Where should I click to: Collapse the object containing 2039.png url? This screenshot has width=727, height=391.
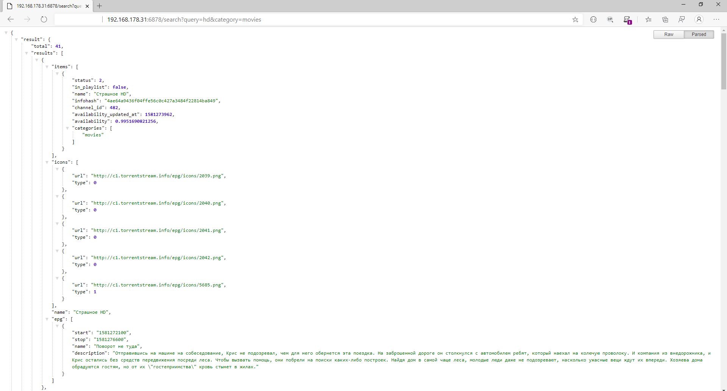tap(58, 169)
